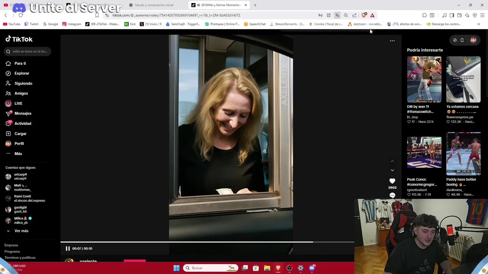Viewport: 488px width, 274px height.
Task: Seek on the video progress bar
Action: tap(207, 242)
